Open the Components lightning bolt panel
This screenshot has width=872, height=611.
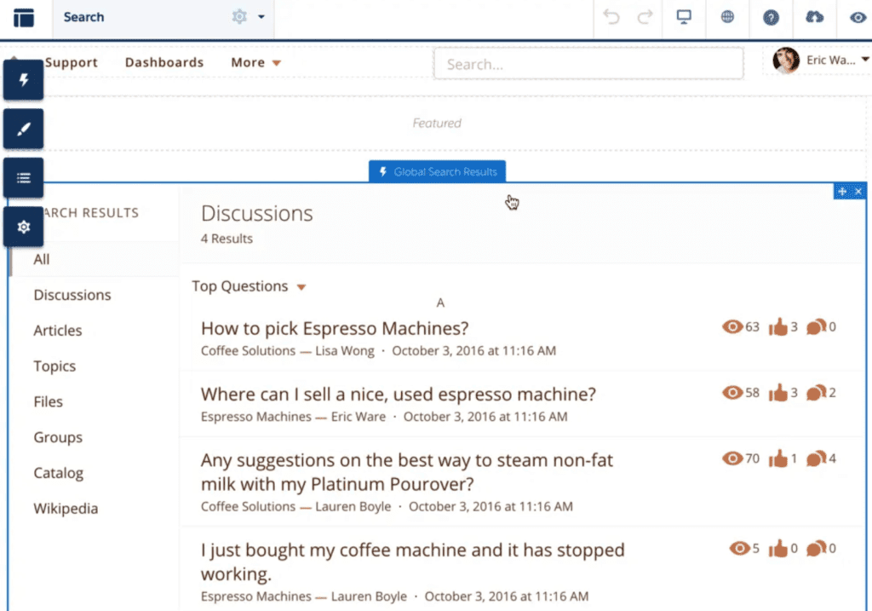(23, 80)
